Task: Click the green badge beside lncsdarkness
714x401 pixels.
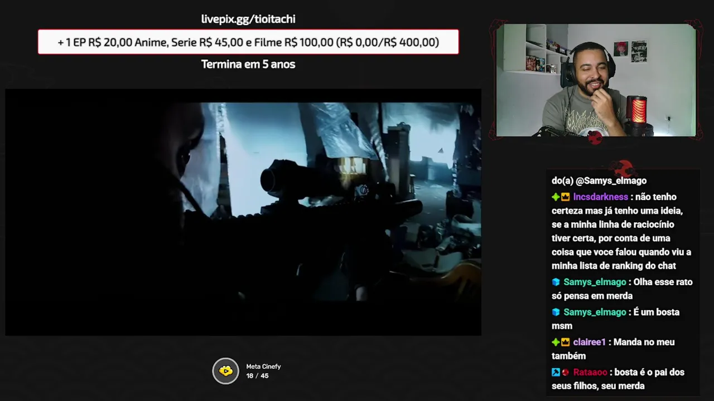Action: tap(556, 197)
